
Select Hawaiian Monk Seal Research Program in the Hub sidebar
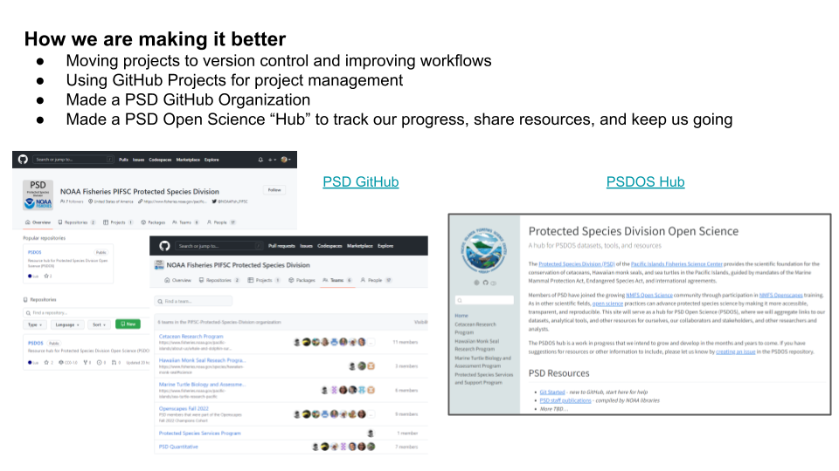coord(477,345)
